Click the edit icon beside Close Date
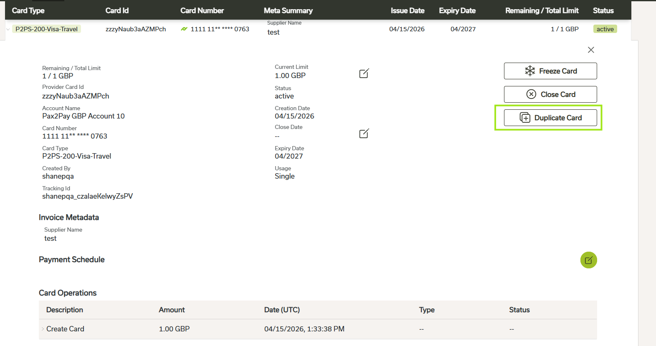This screenshot has height=346, width=656. [x=364, y=134]
